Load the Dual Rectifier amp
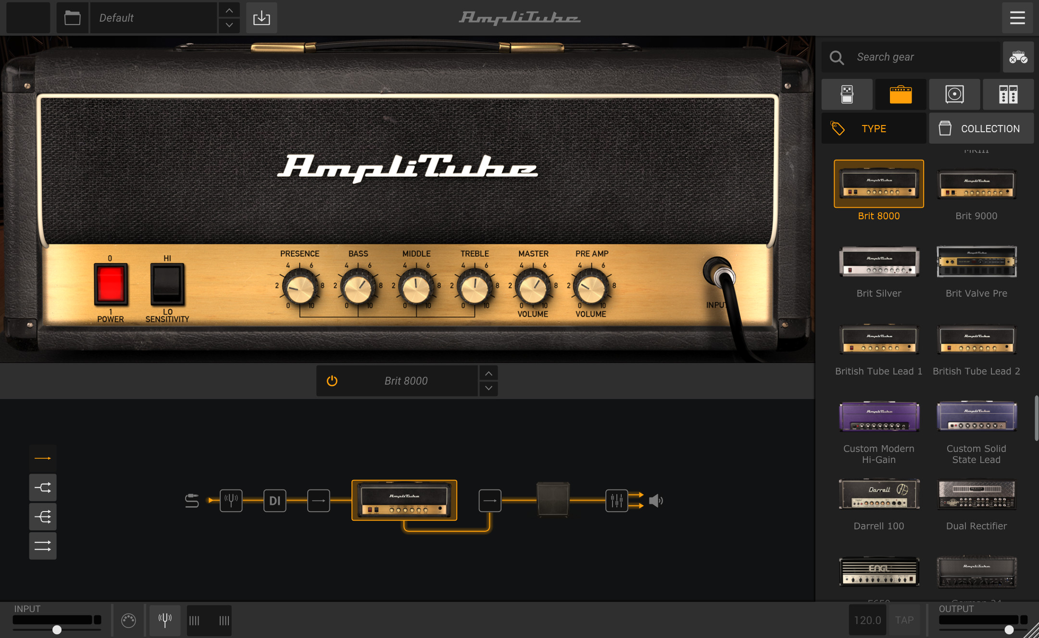 pyautogui.click(x=976, y=494)
